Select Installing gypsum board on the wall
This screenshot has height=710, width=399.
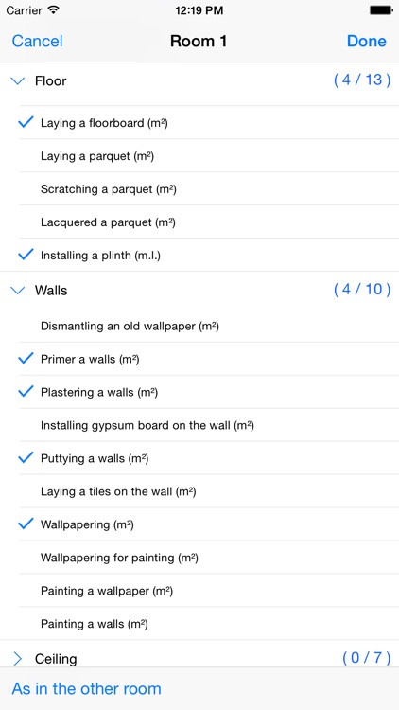[x=209, y=426]
